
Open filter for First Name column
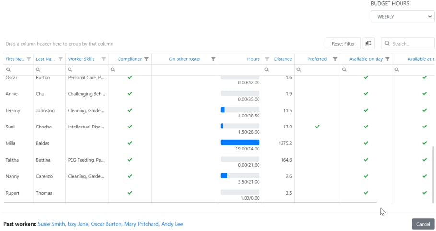click(29, 59)
